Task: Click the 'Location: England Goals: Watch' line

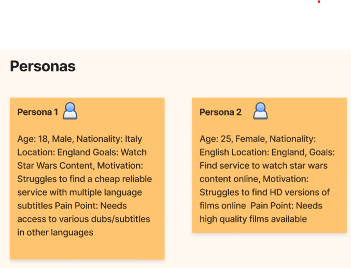Action: 82,153
